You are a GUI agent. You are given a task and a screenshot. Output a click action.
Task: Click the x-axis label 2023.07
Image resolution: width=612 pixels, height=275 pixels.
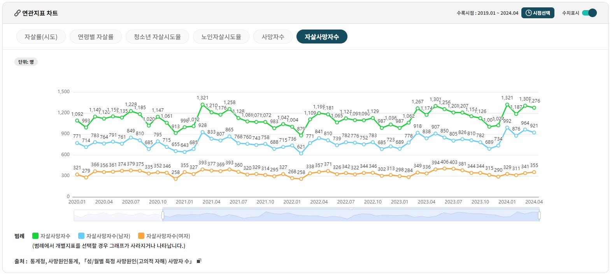point(453,202)
